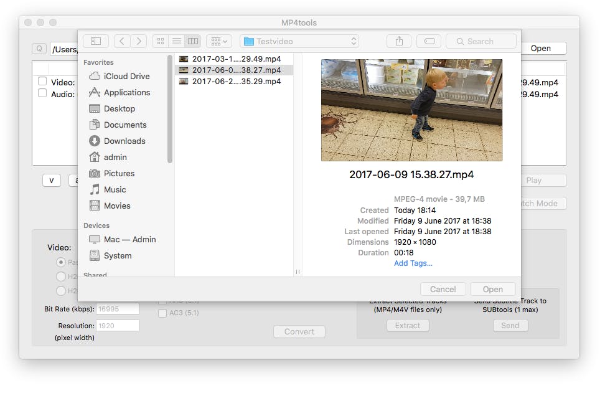This screenshot has height=393, width=605.
Task: Check the AC3 (5.1) checkbox
Action: (x=162, y=313)
